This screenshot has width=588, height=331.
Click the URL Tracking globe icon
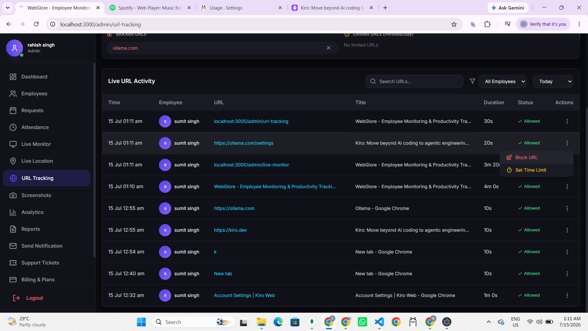(x=13, y=178)
